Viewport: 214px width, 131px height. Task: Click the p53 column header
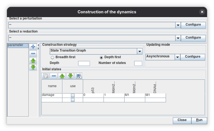click(93, 86)
